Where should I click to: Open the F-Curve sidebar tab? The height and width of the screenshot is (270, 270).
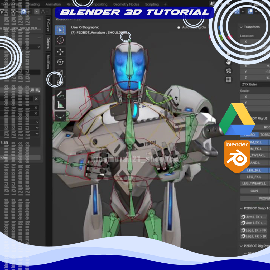tap(48, 25)
